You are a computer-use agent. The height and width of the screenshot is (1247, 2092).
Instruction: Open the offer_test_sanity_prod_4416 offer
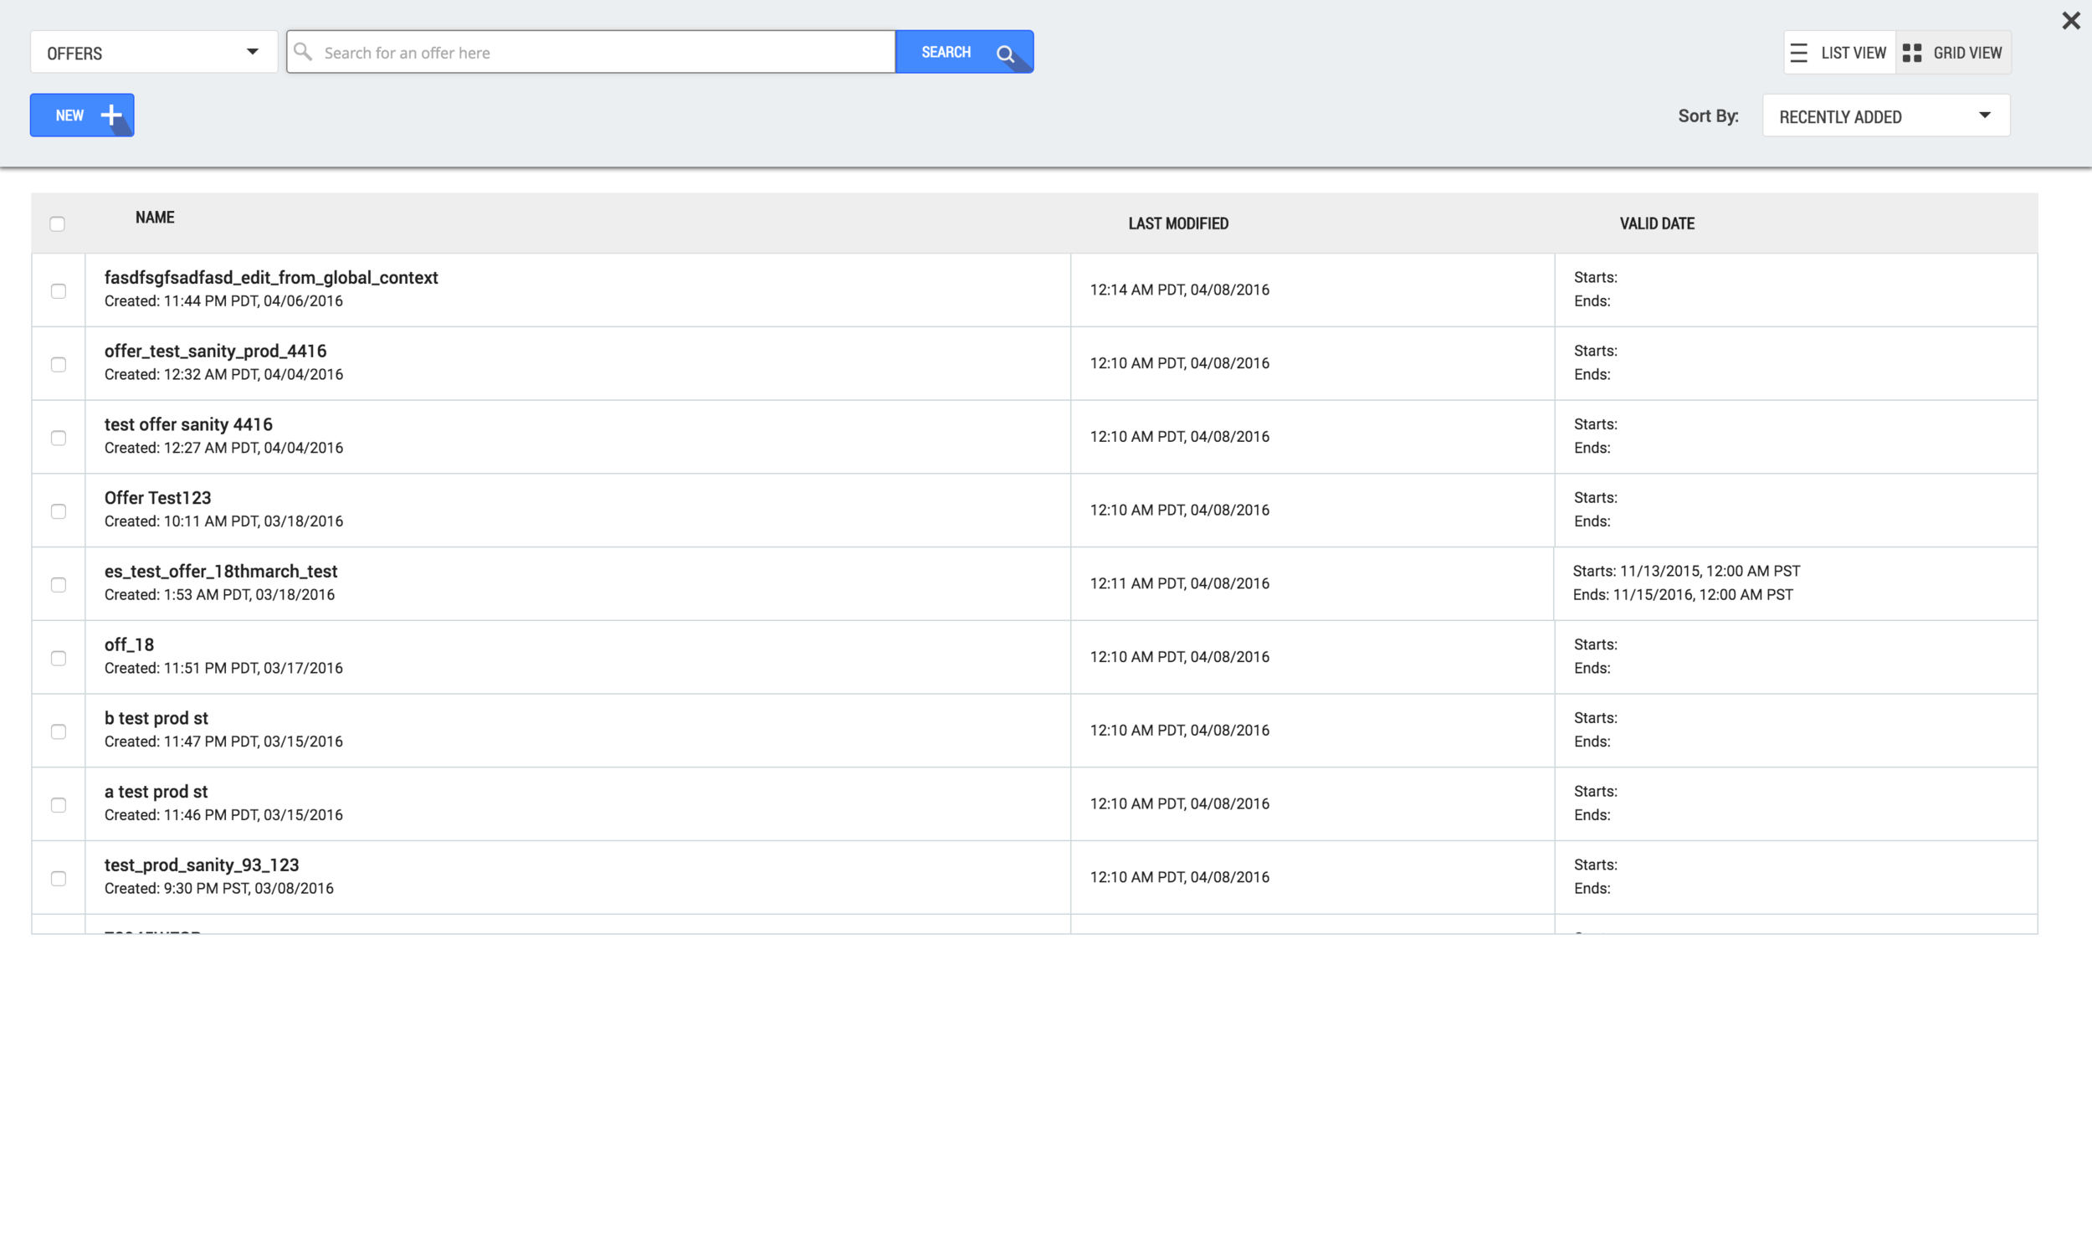click(x=215, y=351)
